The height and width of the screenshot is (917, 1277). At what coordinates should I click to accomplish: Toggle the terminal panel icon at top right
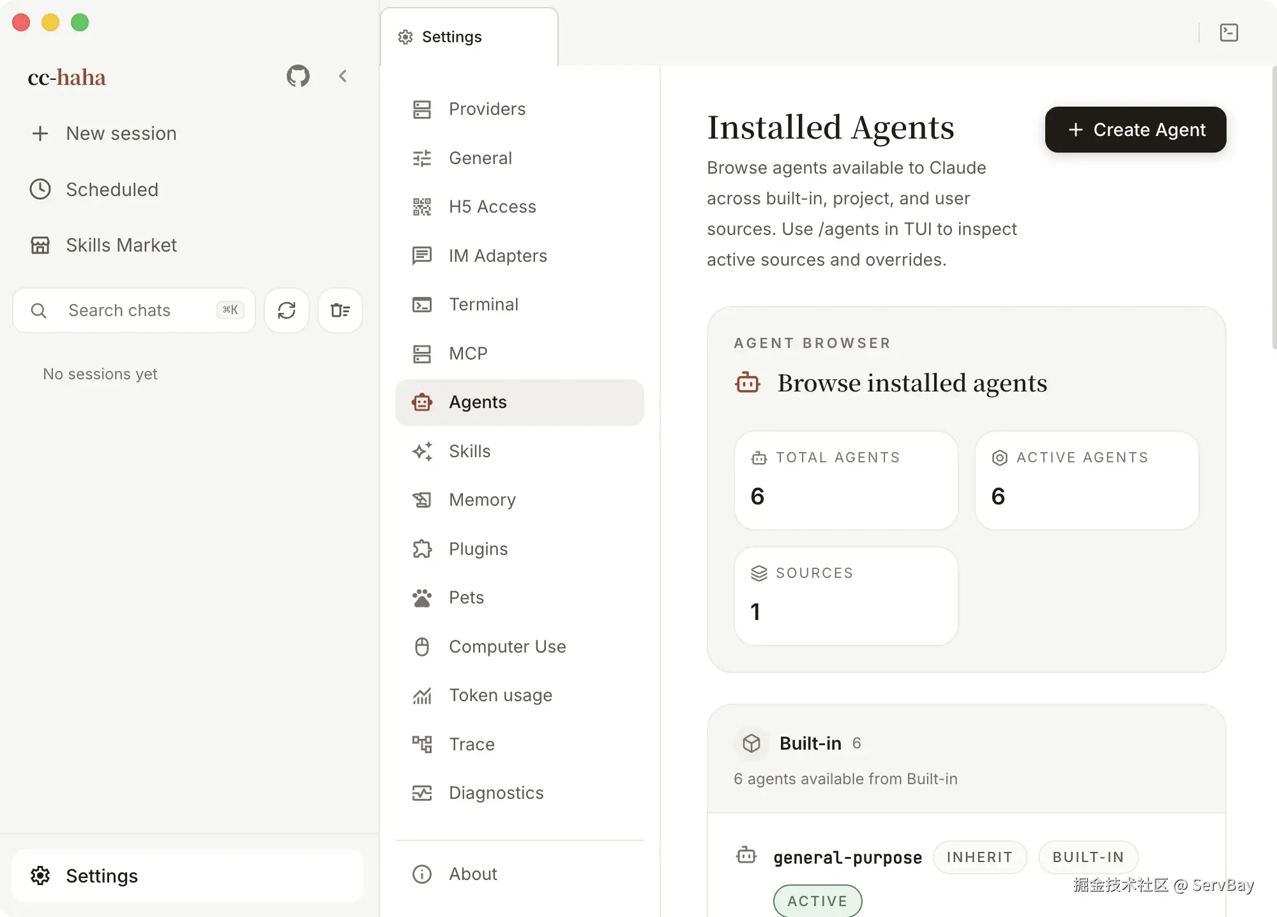point(1229,33)
